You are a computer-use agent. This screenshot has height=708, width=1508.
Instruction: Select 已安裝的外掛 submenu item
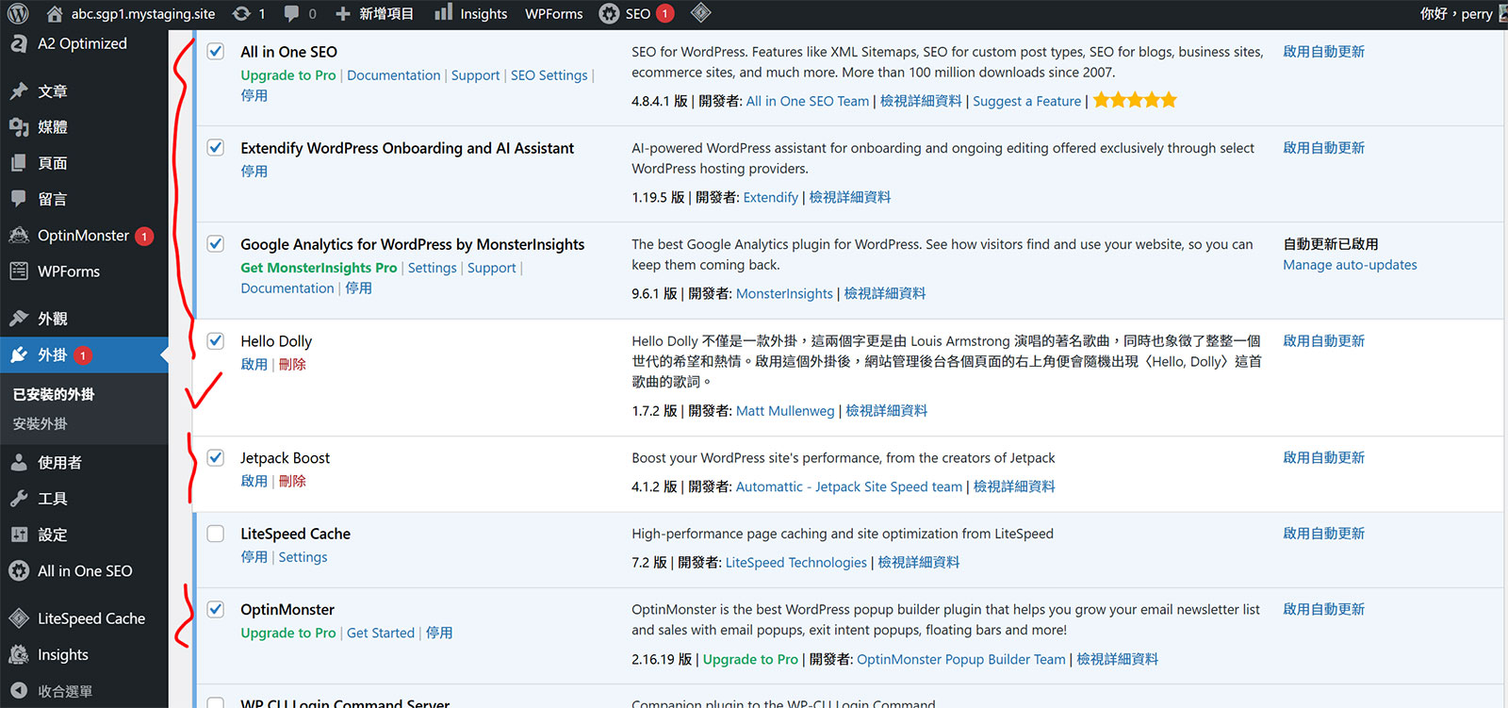point(54,394)
